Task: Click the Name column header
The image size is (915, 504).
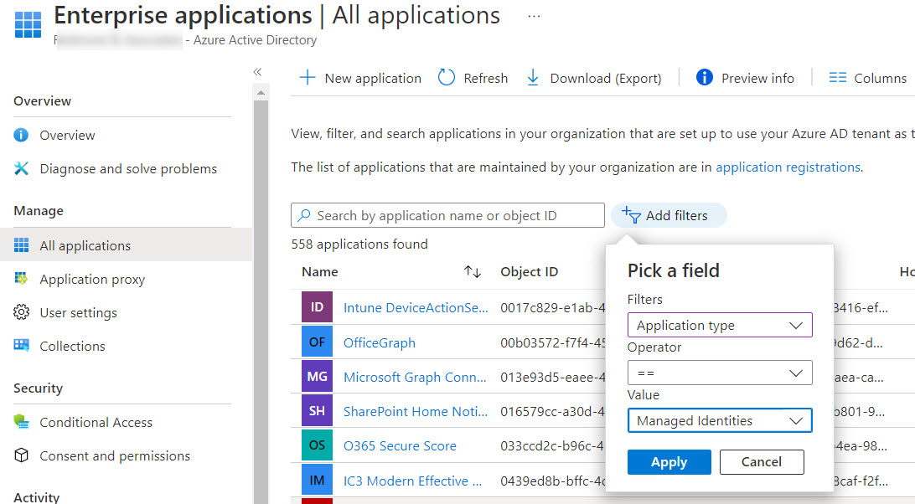Action: (320, 272)
